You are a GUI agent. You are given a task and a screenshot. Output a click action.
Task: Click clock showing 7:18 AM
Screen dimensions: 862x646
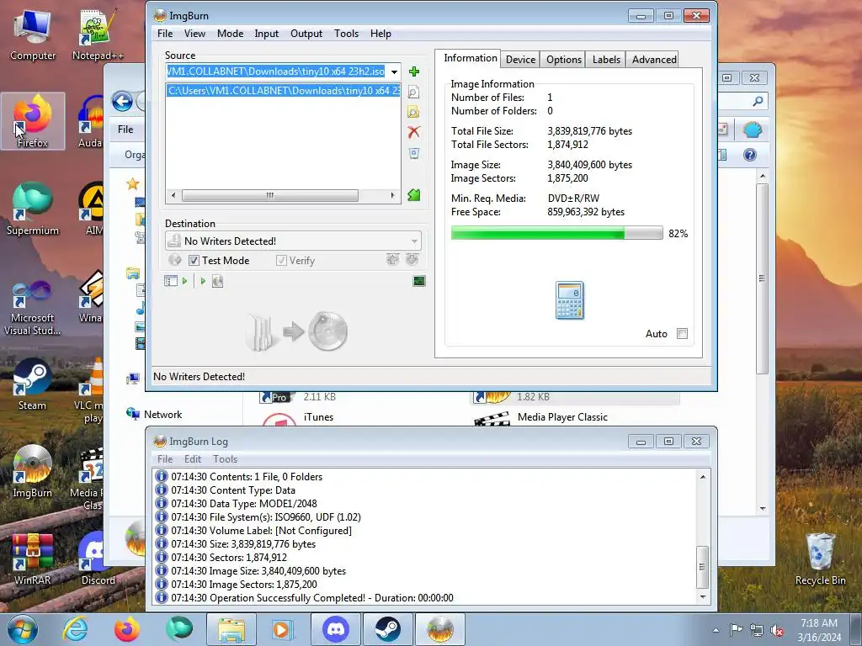click(818, 623)
